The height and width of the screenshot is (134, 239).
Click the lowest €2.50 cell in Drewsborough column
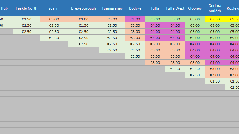tap(83, 44)
